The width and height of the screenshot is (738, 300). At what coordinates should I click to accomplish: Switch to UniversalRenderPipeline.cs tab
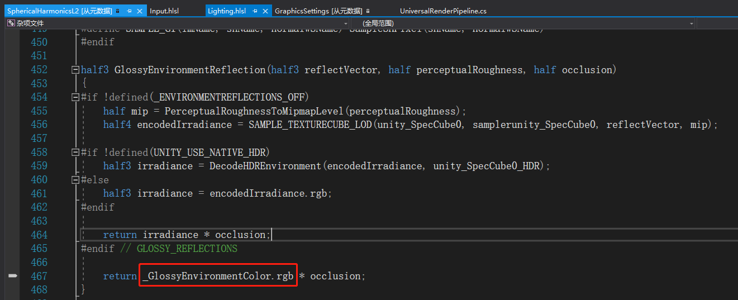[x=443, y=11]
